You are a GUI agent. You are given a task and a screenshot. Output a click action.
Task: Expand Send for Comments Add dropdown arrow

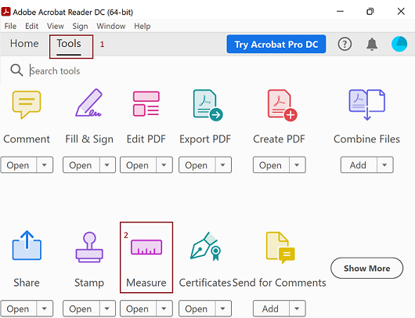tap(297, 309)
